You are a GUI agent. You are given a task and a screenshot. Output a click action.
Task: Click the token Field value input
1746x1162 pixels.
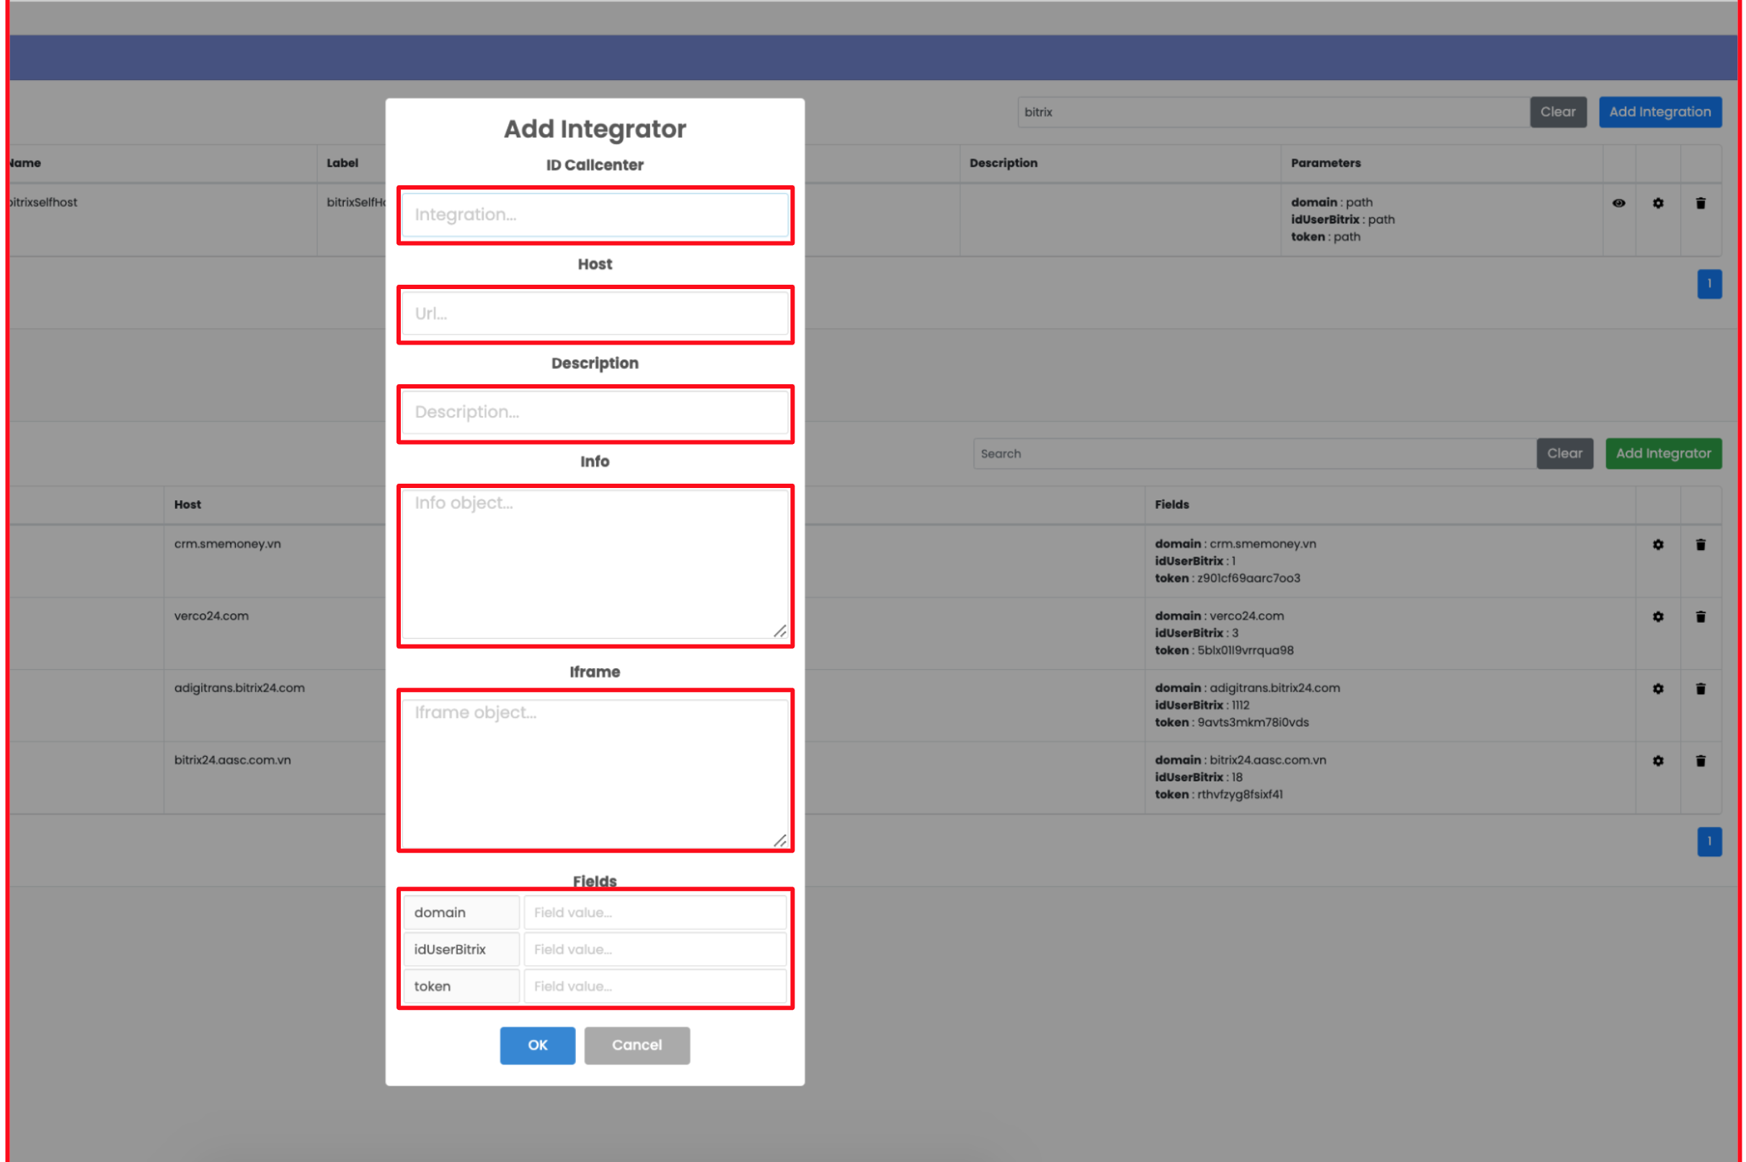click(x=655, y=986)
